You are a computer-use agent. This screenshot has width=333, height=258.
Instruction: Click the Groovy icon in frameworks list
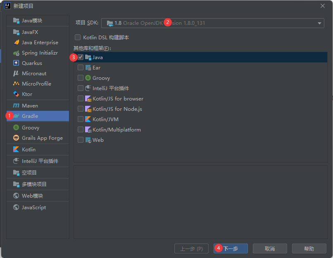point(88,78)
